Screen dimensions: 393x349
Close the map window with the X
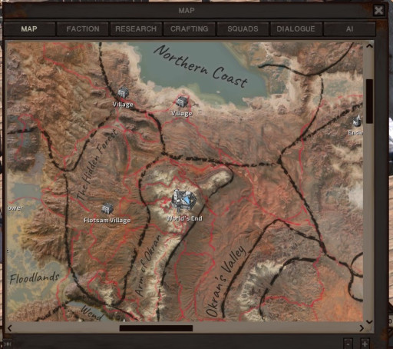click(378, 11)
